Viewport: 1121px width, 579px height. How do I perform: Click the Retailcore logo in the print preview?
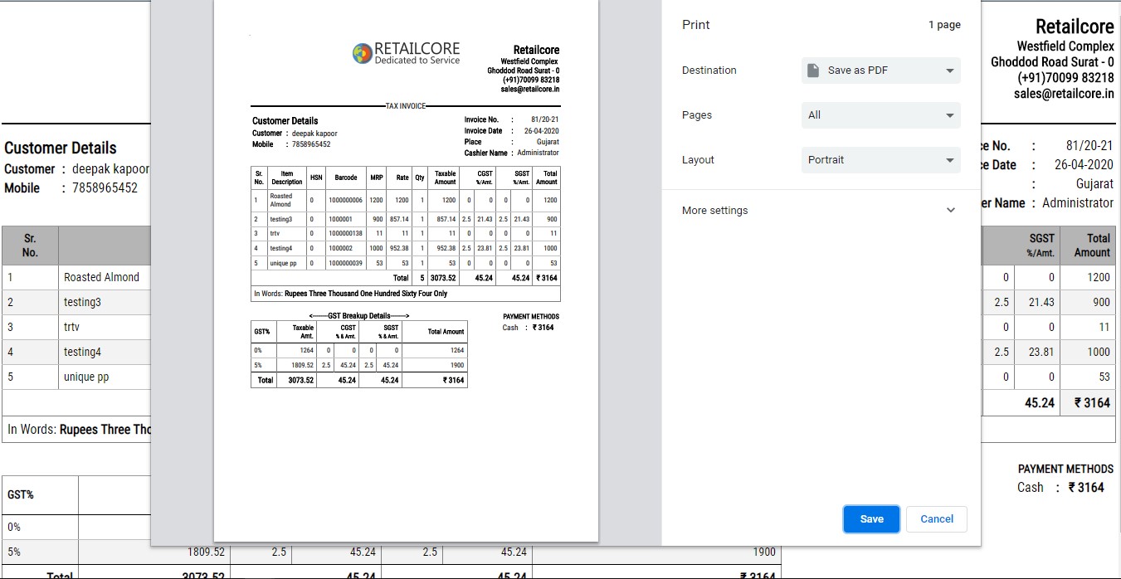click(406, 53)
